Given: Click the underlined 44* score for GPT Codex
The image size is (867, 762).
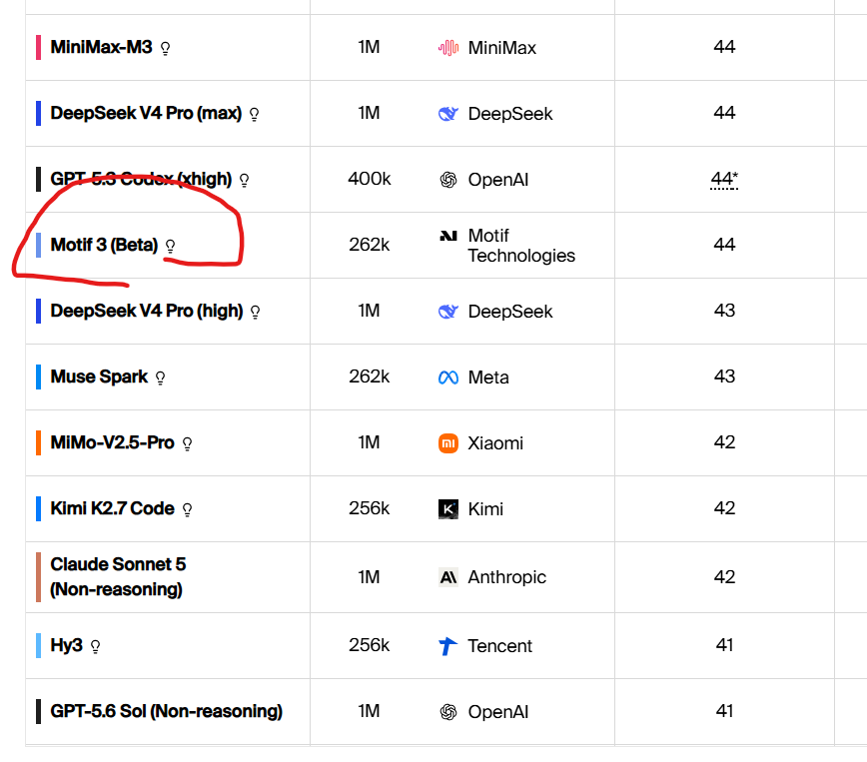Looking at the screenshot, I should 724,179.
